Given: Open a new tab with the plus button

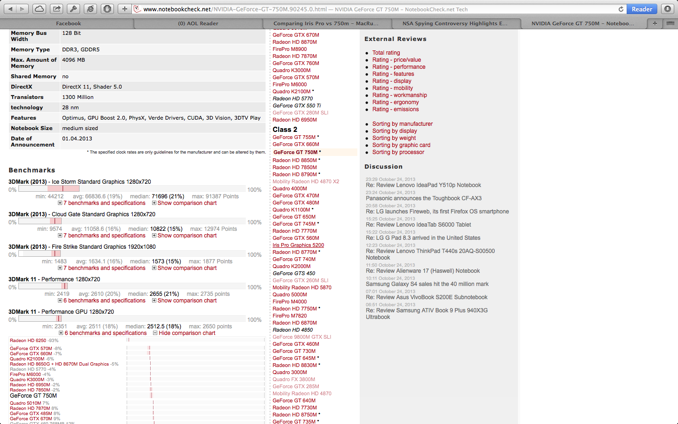Looking at the screenshot, I should 654,23.
